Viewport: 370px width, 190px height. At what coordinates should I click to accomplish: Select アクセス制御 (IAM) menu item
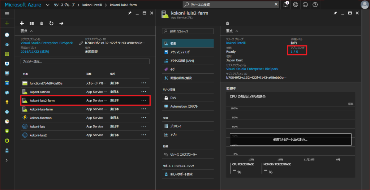182,61
